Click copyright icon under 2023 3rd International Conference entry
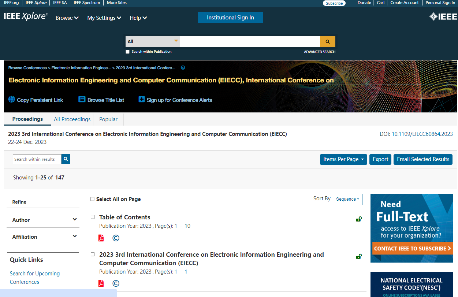The width and height of the screenshot is (458, 297). click(116, 283)
